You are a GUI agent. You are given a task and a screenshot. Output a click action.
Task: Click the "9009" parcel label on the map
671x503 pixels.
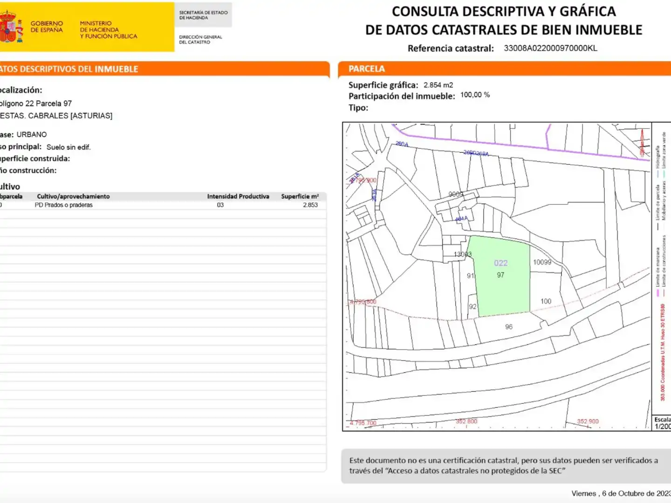point(456,194)
